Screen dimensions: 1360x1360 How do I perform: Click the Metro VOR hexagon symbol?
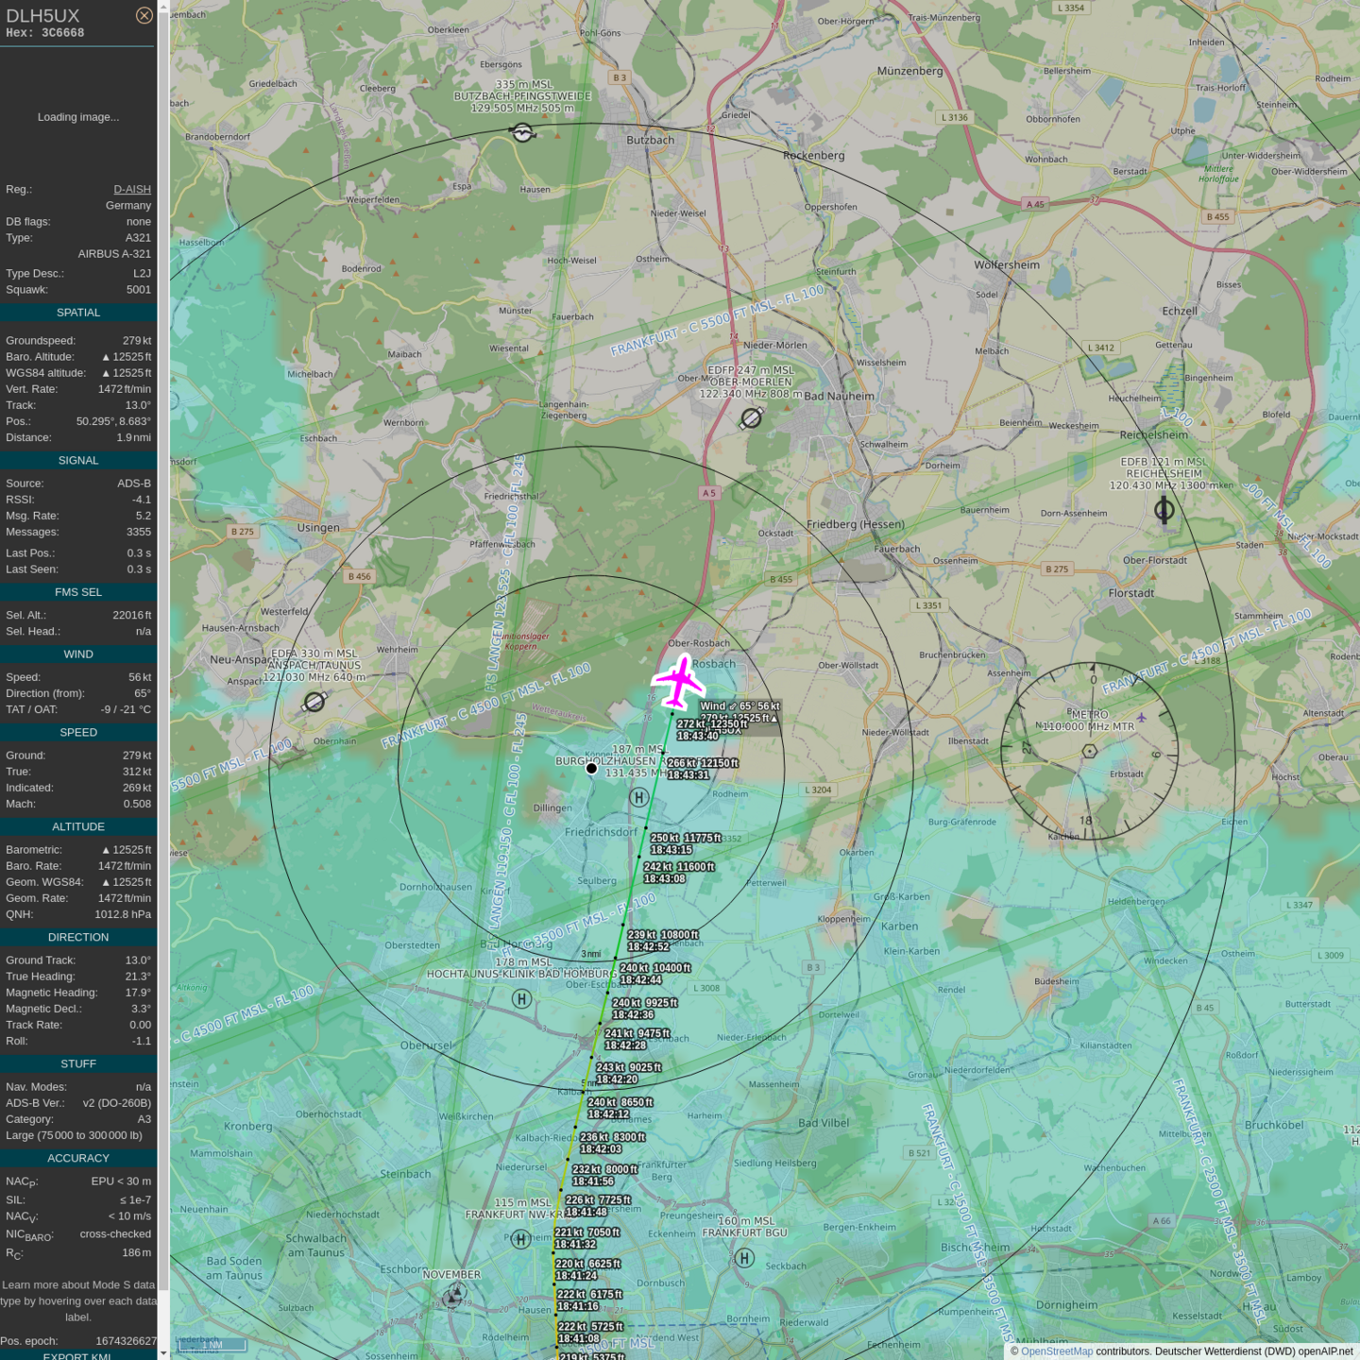[1089, 751]
